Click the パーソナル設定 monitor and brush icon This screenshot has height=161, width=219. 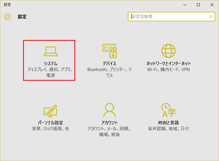[50, 110]
